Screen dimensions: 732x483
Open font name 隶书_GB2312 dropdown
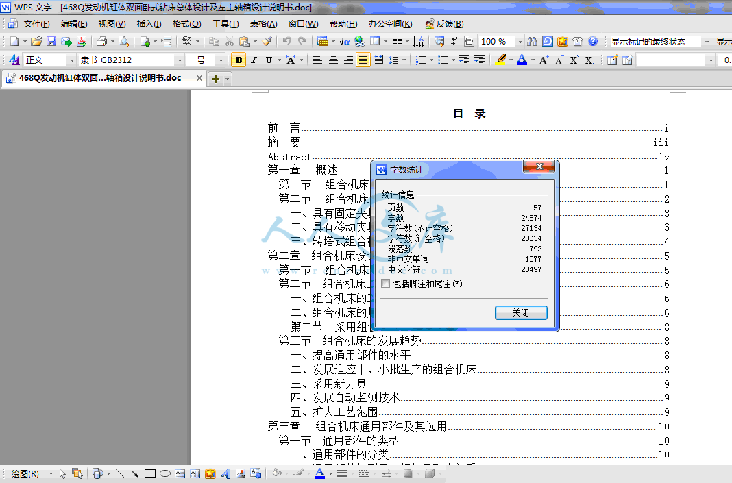tap(180, 60)
